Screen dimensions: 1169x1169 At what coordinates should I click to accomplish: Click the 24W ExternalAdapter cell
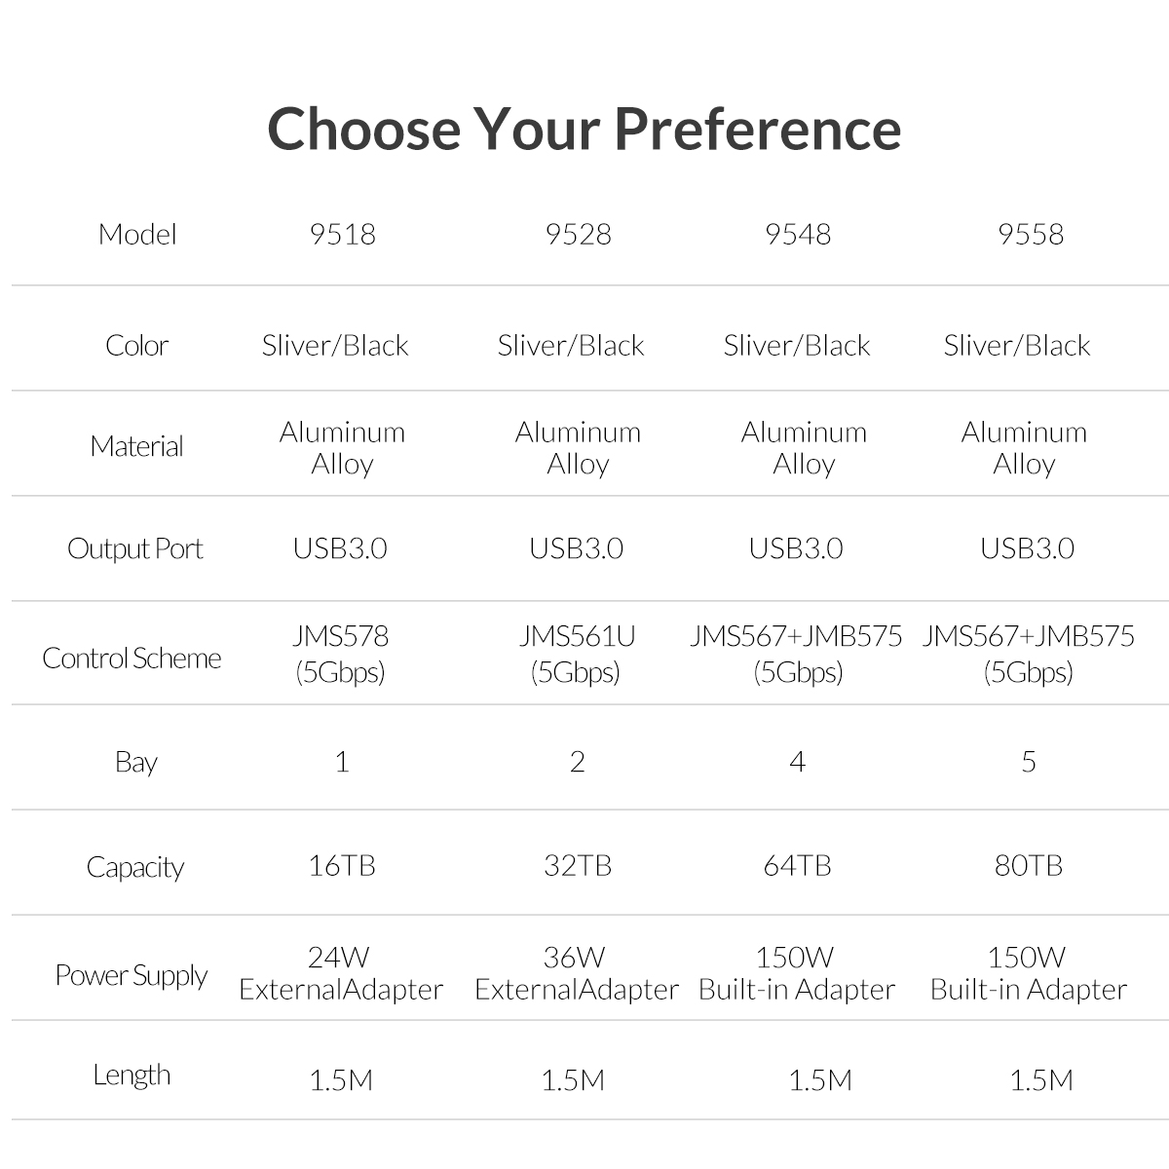tap(341, 973)
